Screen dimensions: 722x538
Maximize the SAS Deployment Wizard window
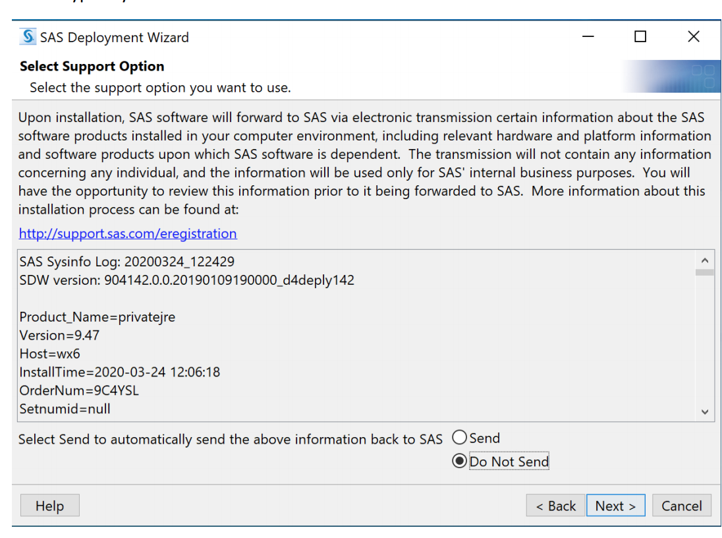[x=640, y=36]
